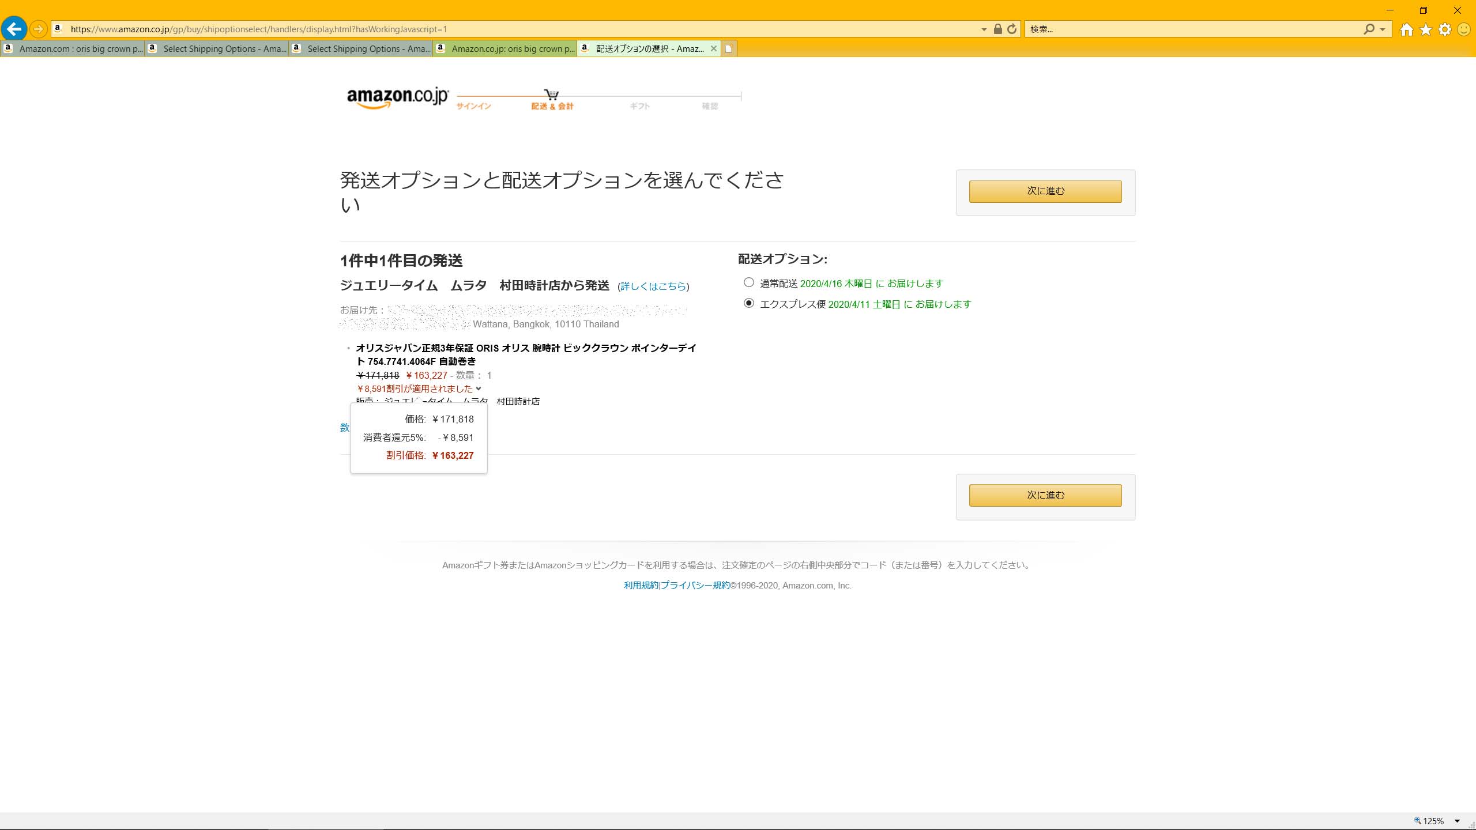
Task: Switch to first 'Select Shipping Options' tab
Action: click(217, 48)
